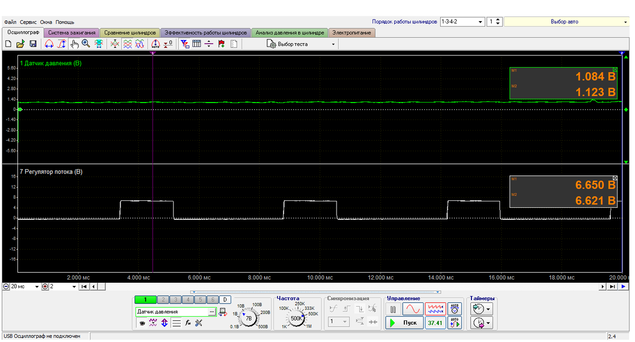This screenshot has width=635, height=342.
Task: Click the zero-level adjust icon
Action: 168,44
